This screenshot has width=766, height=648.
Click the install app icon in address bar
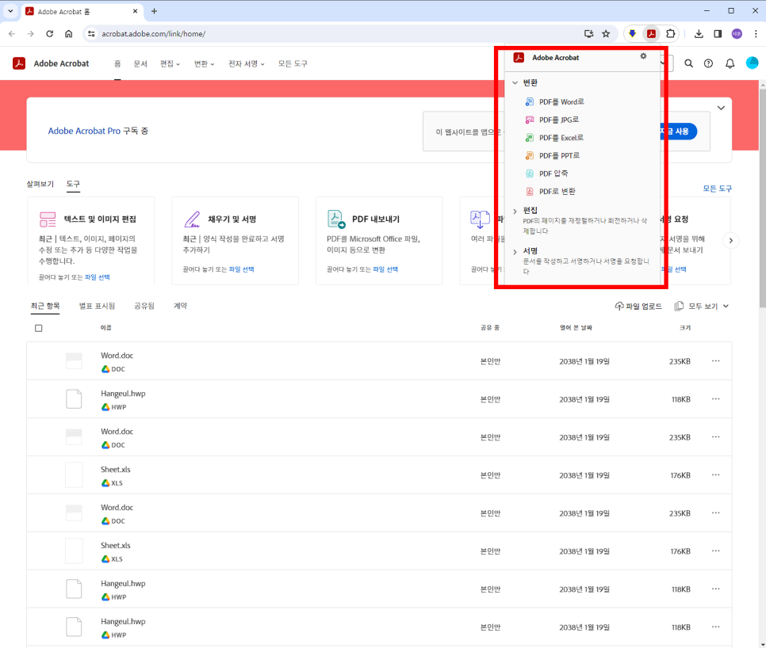(588, 34)
